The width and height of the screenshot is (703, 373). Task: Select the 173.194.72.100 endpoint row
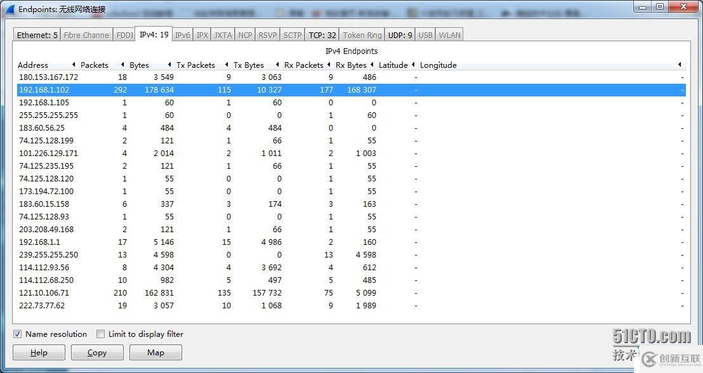(351, 191)
